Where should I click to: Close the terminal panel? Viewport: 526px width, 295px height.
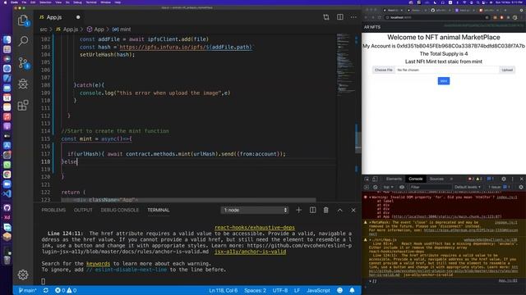353,210
